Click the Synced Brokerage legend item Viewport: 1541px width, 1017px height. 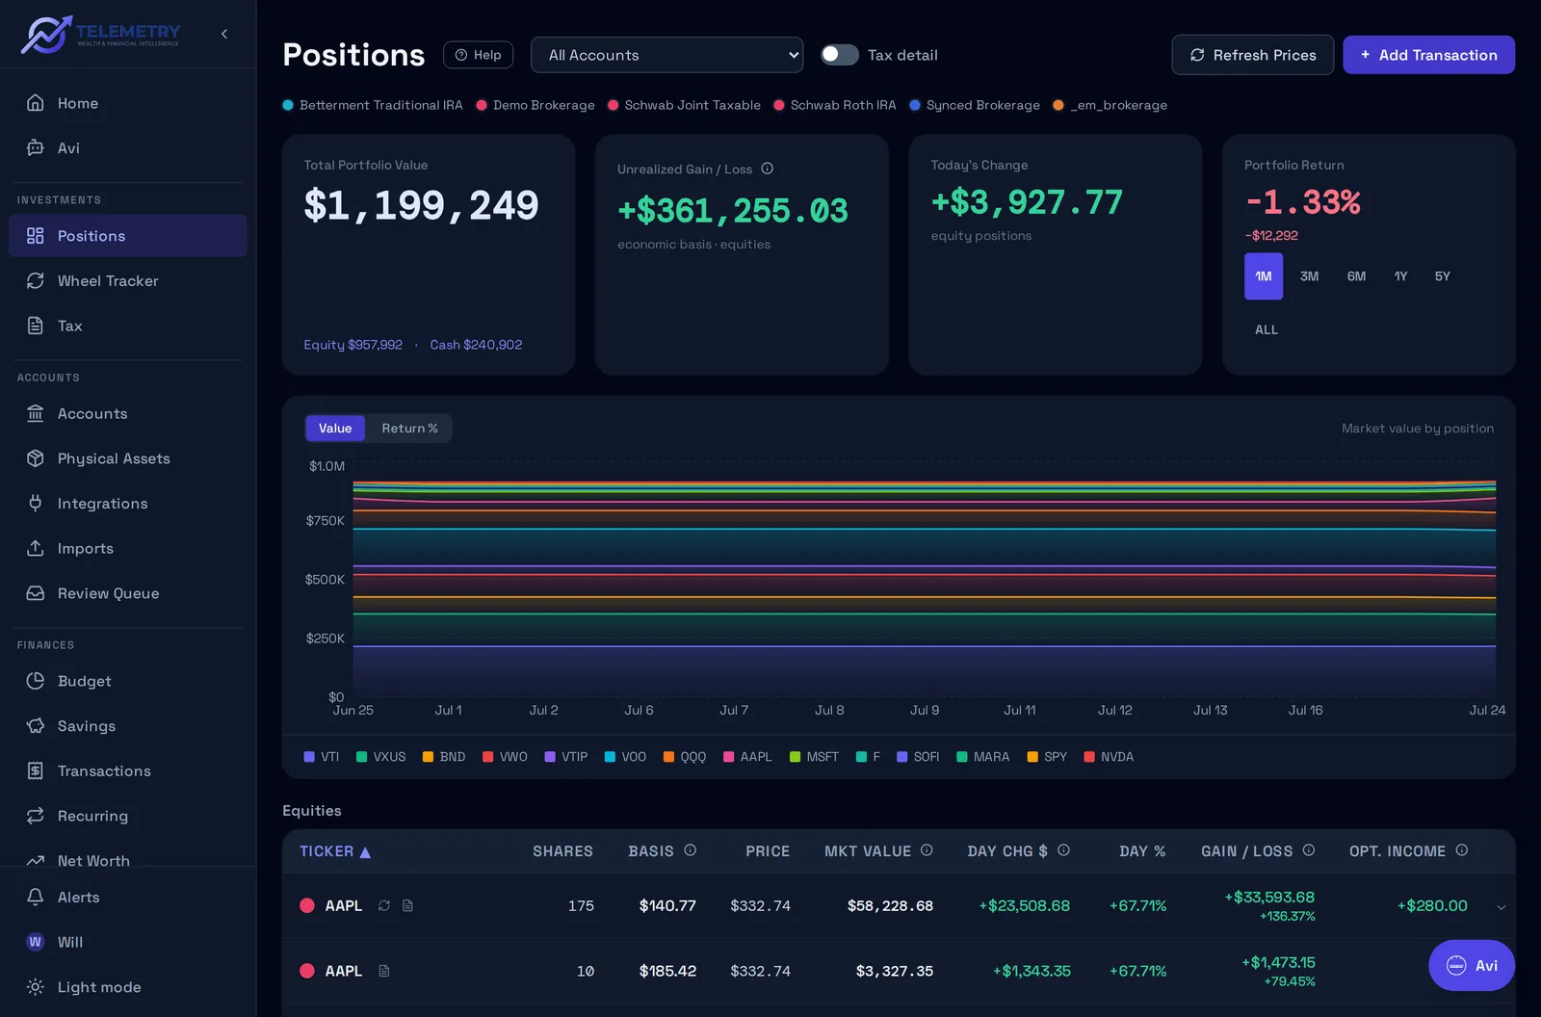pos(975,105)
